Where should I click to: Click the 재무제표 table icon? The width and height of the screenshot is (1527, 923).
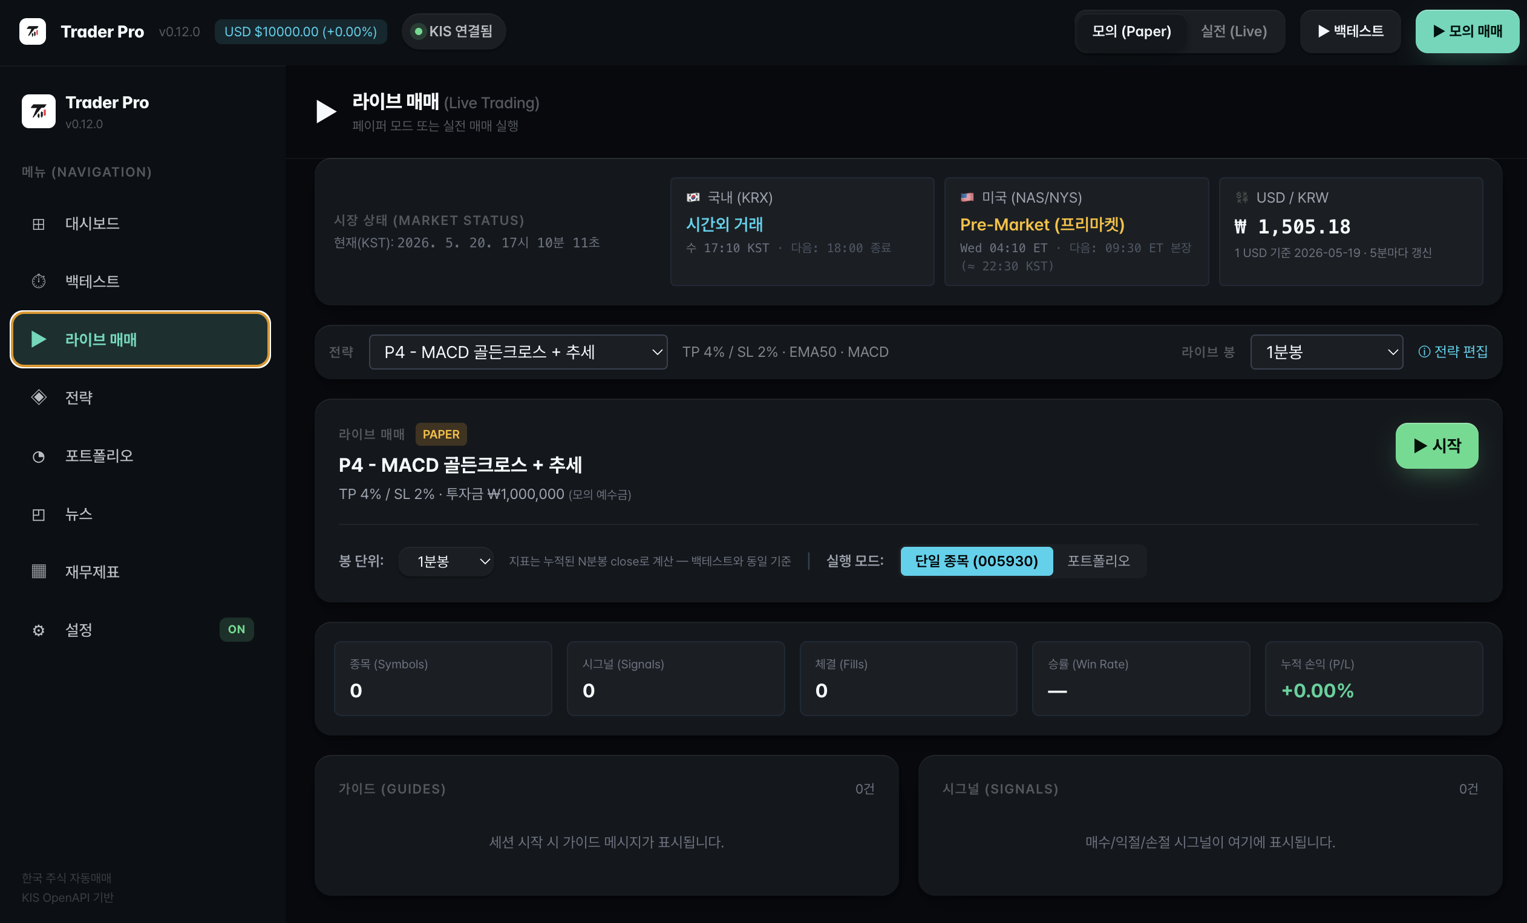[39, 571]
